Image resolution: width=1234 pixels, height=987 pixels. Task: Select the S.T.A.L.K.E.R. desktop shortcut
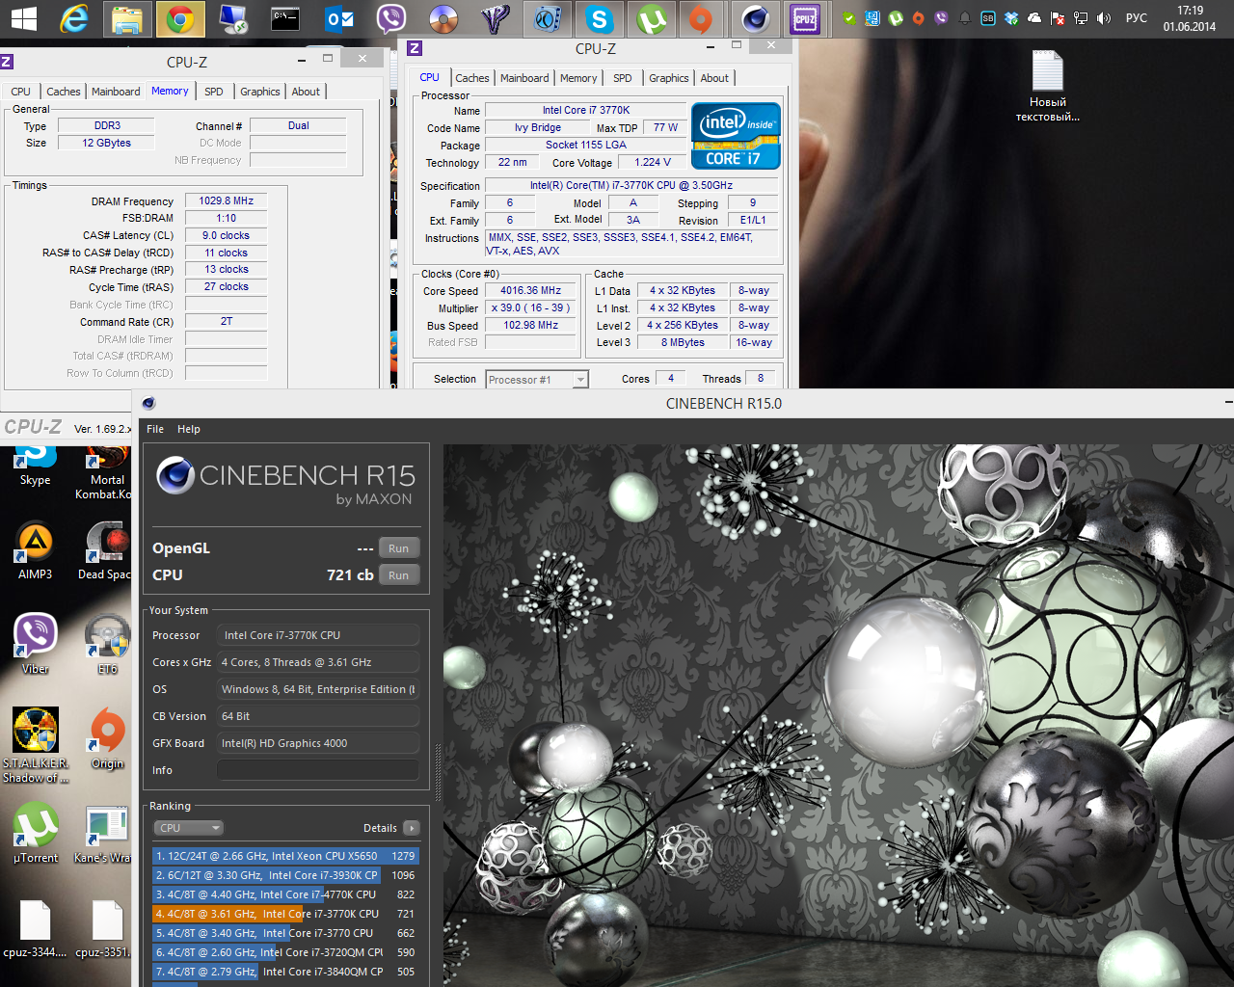pos(36,744)
